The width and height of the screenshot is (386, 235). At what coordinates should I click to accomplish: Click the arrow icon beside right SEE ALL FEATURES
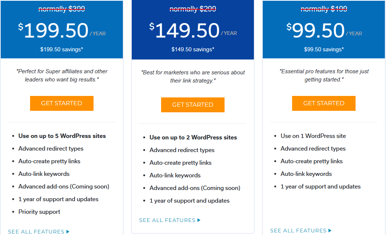[x=330, y=230]
